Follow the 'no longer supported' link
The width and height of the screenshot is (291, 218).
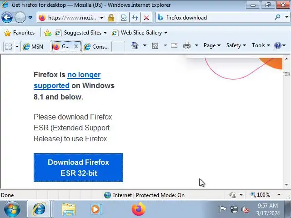(84, 74)
